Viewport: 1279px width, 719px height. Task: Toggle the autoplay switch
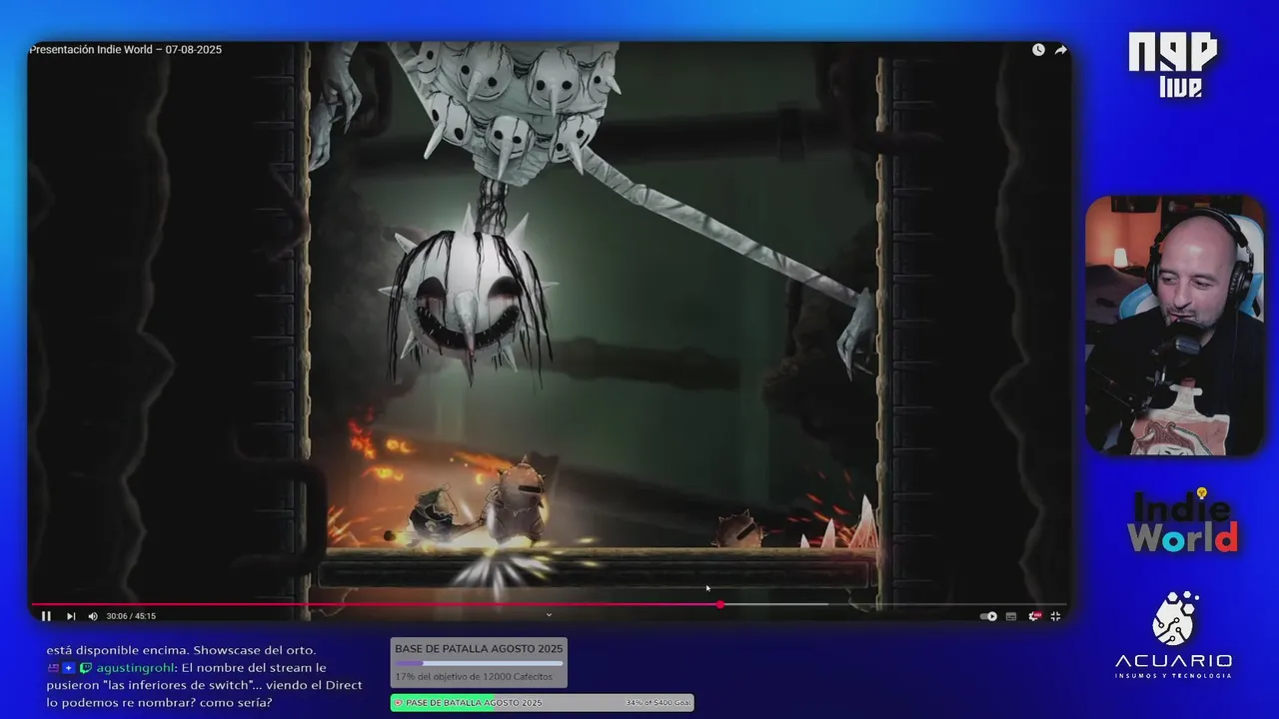pyautogui.click(x=988, y=616)
